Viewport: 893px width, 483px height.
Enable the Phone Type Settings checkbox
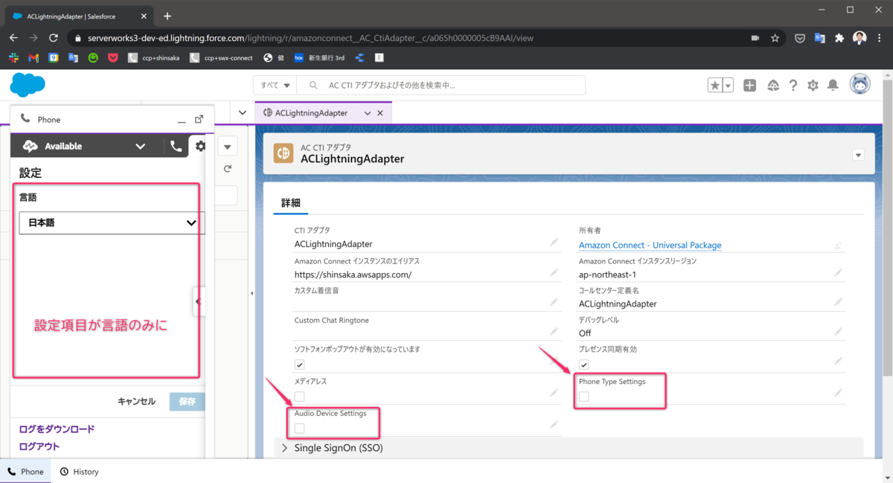click(x=584, y=397)
